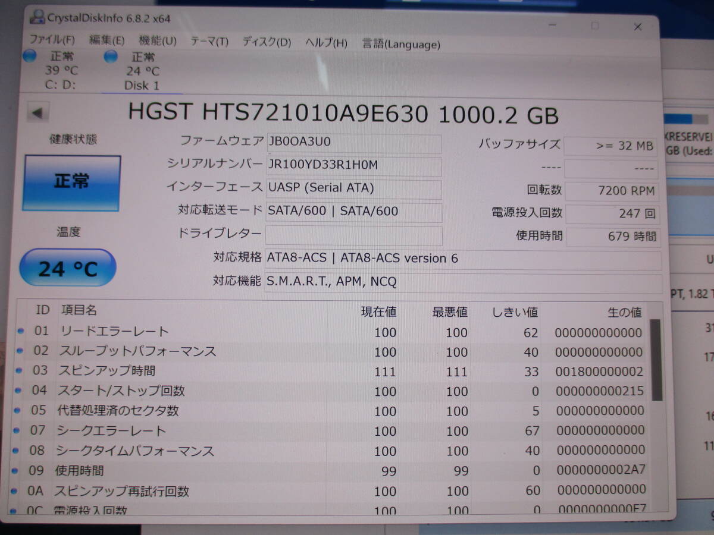Click the ID column header
The image size is (714, 535).
pyautogui.click(x=43, y=310)
